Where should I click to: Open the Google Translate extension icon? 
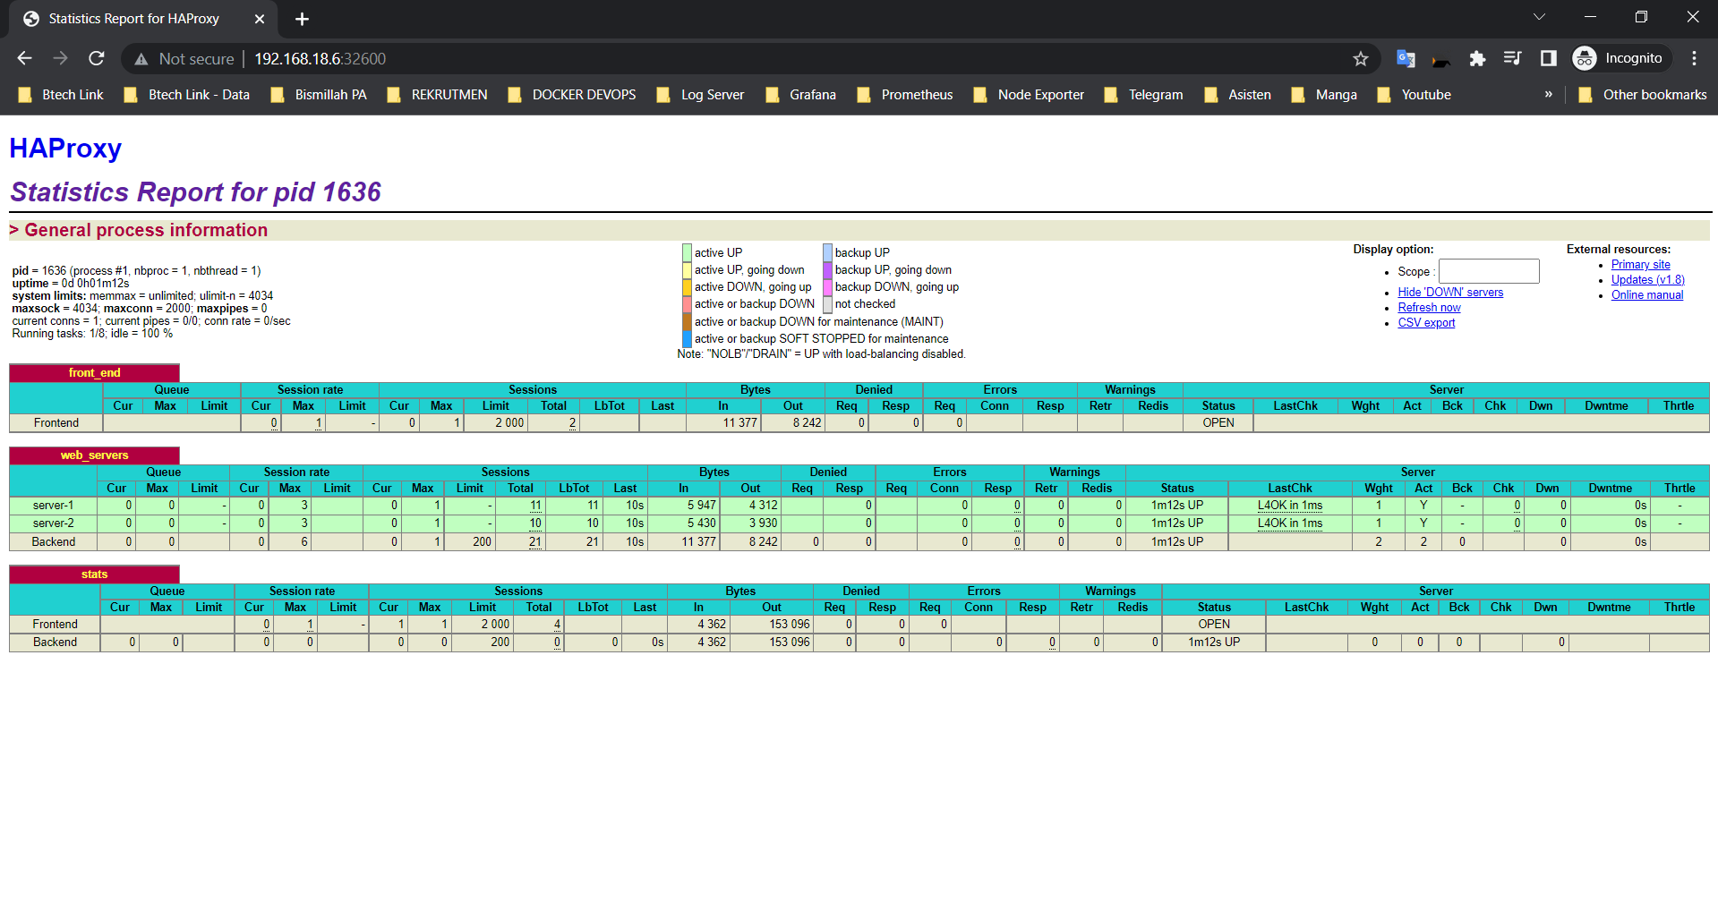click(x=1406, y=59)
